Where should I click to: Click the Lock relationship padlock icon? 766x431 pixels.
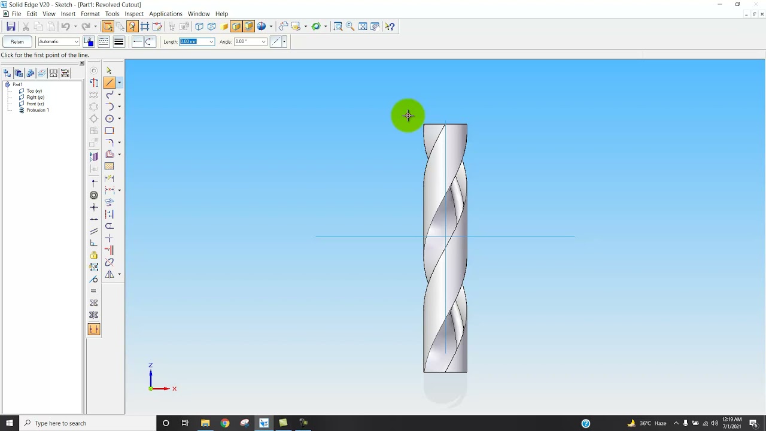point(94,255)
